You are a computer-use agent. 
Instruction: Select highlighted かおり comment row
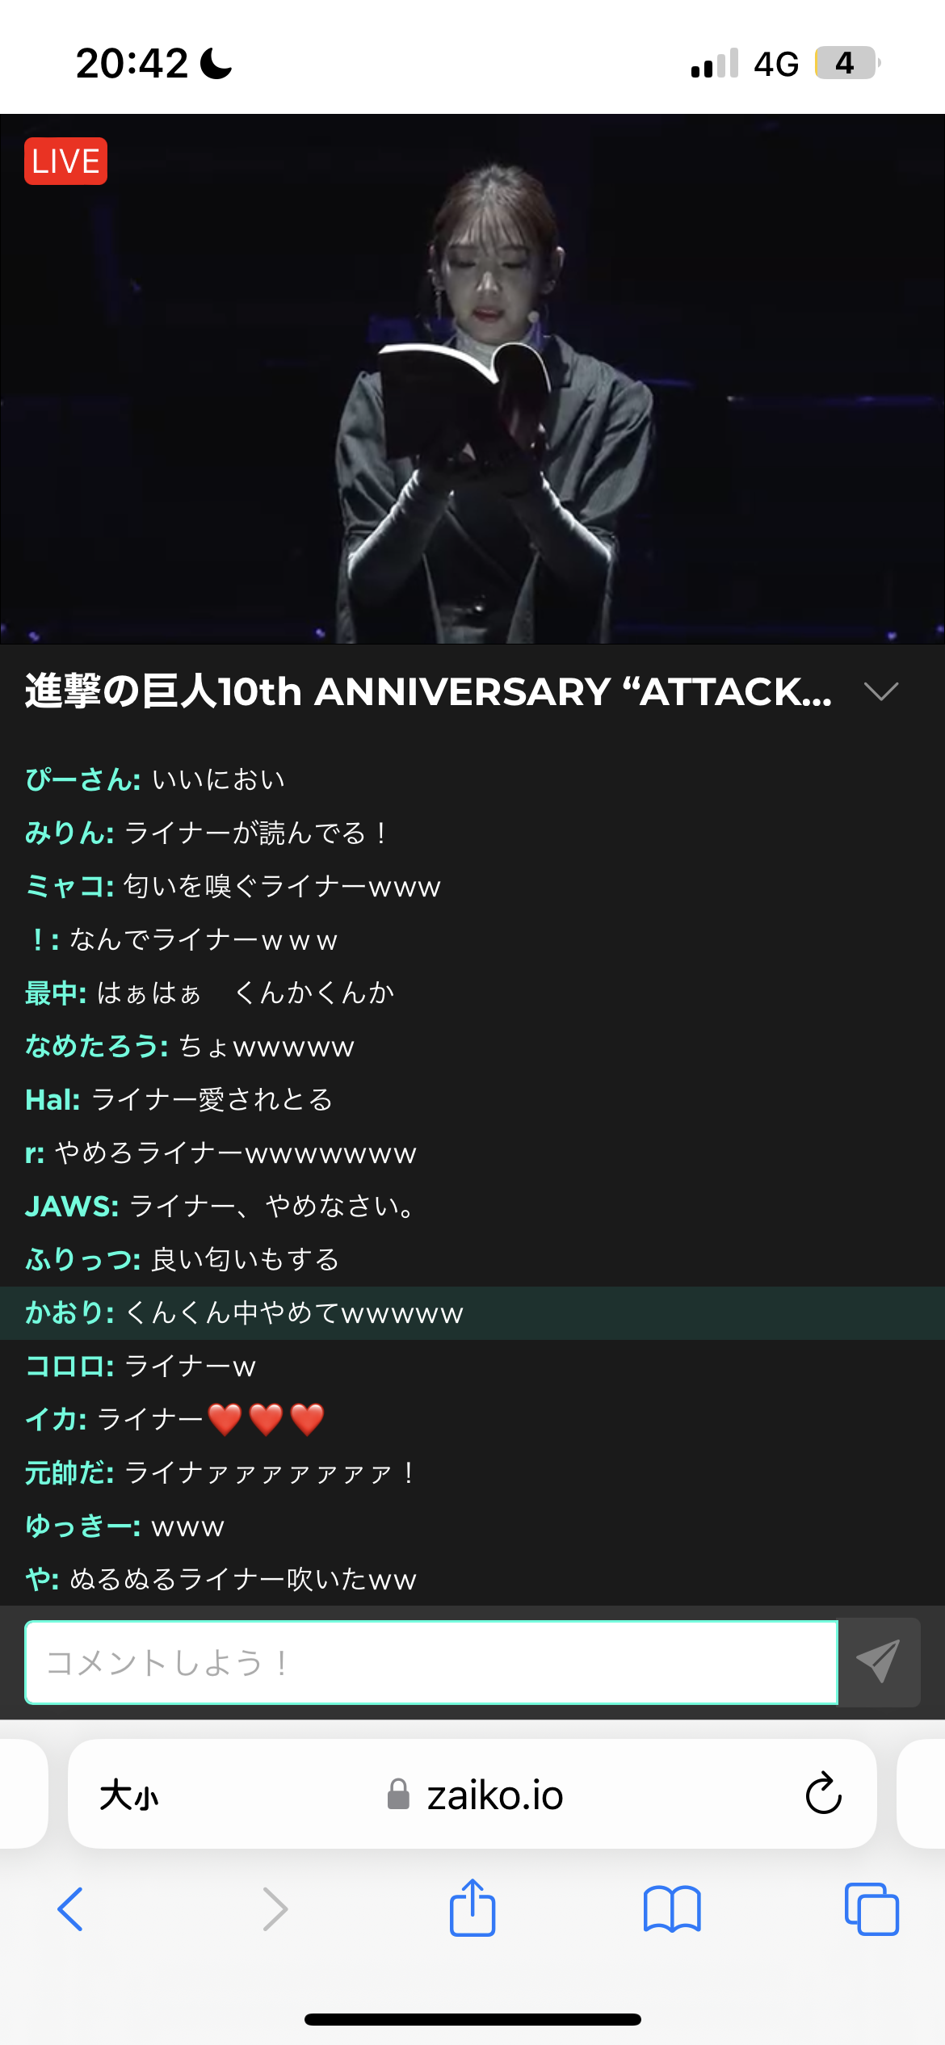click(472, 1313)
